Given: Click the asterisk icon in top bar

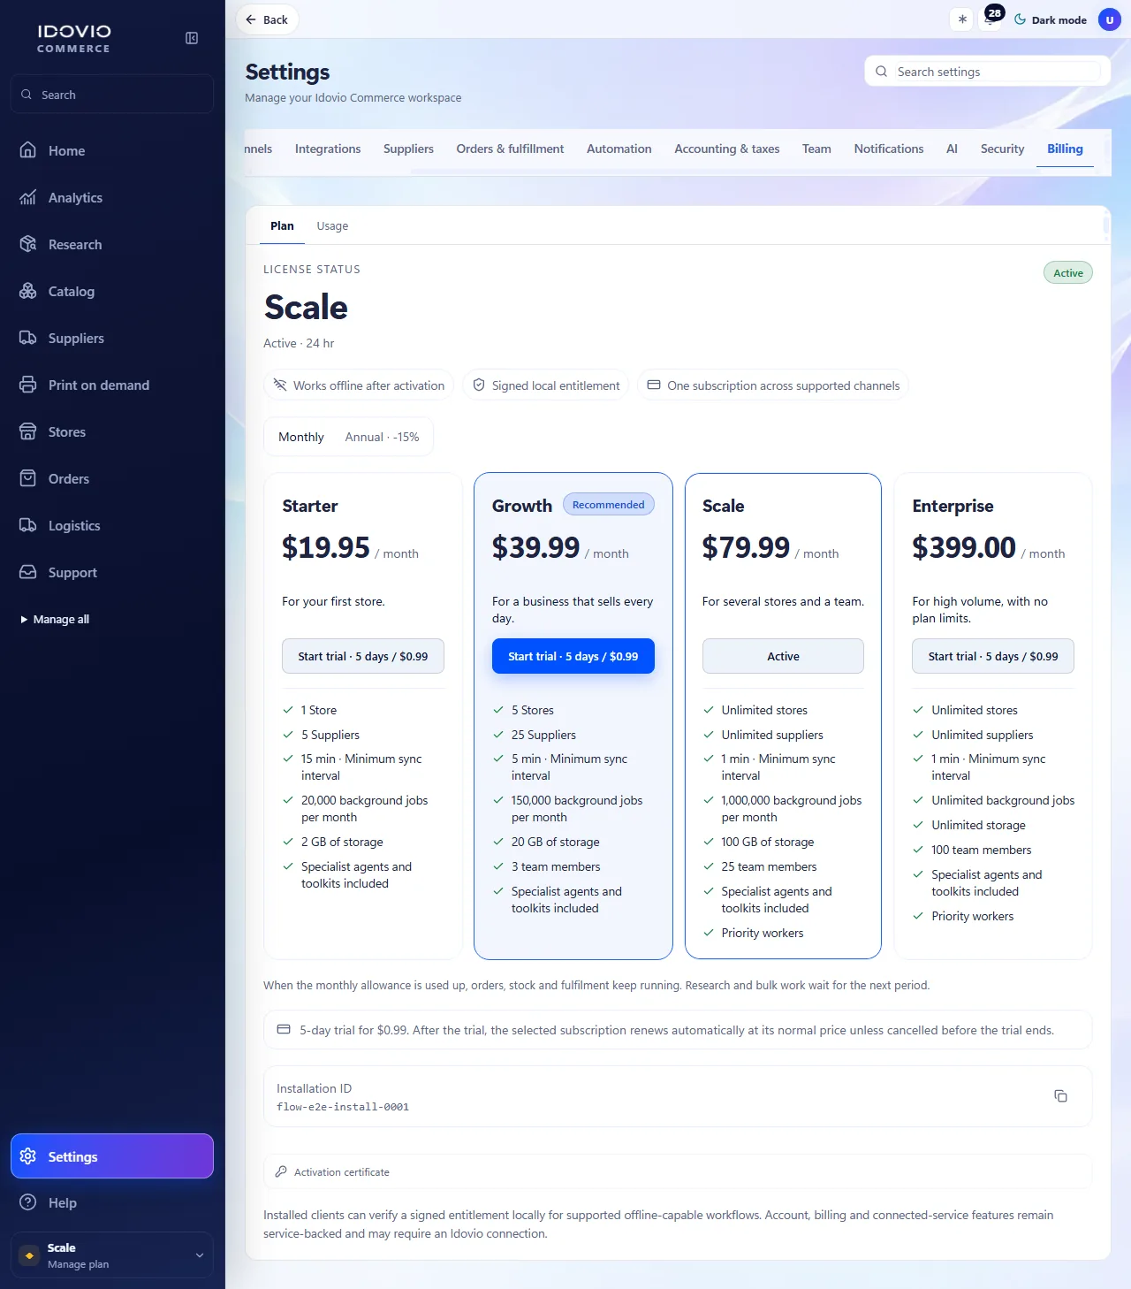Looking at the screenshot, I should (962, 19).
